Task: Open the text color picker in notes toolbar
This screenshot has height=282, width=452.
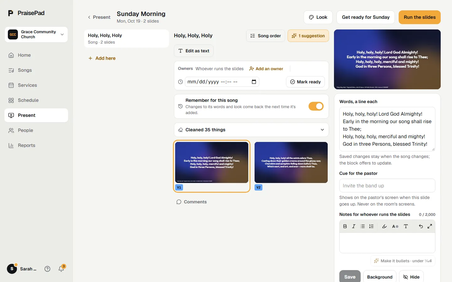Action: point(395,226)
